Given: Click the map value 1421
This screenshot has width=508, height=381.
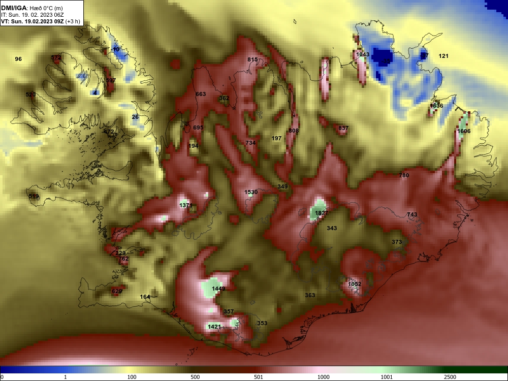Looking at the screenshot, I should 214,327.
